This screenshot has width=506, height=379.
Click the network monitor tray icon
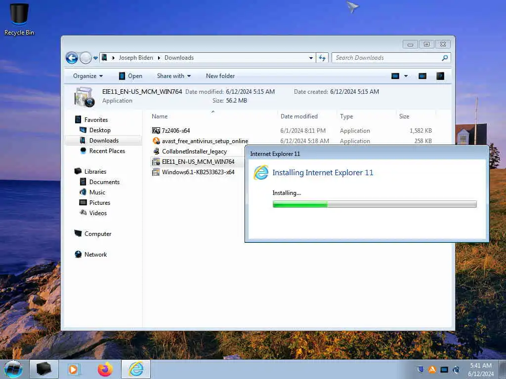pyautogui.click(x=444, y=369)
